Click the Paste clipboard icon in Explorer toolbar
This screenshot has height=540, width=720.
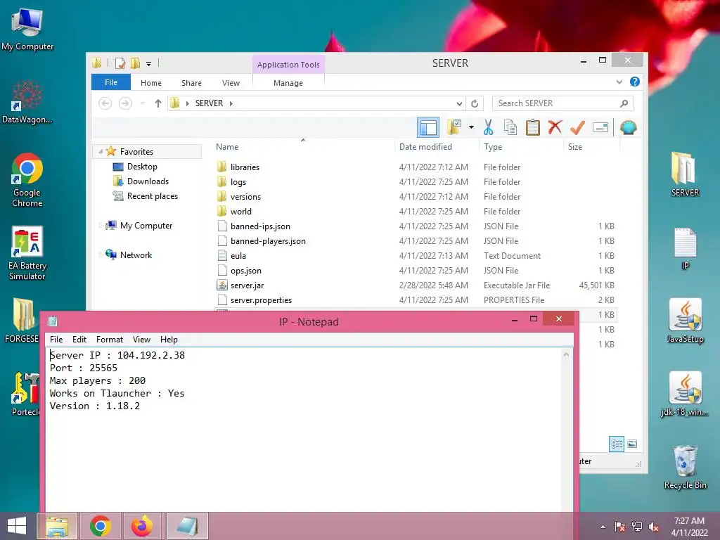coord(533,127)
